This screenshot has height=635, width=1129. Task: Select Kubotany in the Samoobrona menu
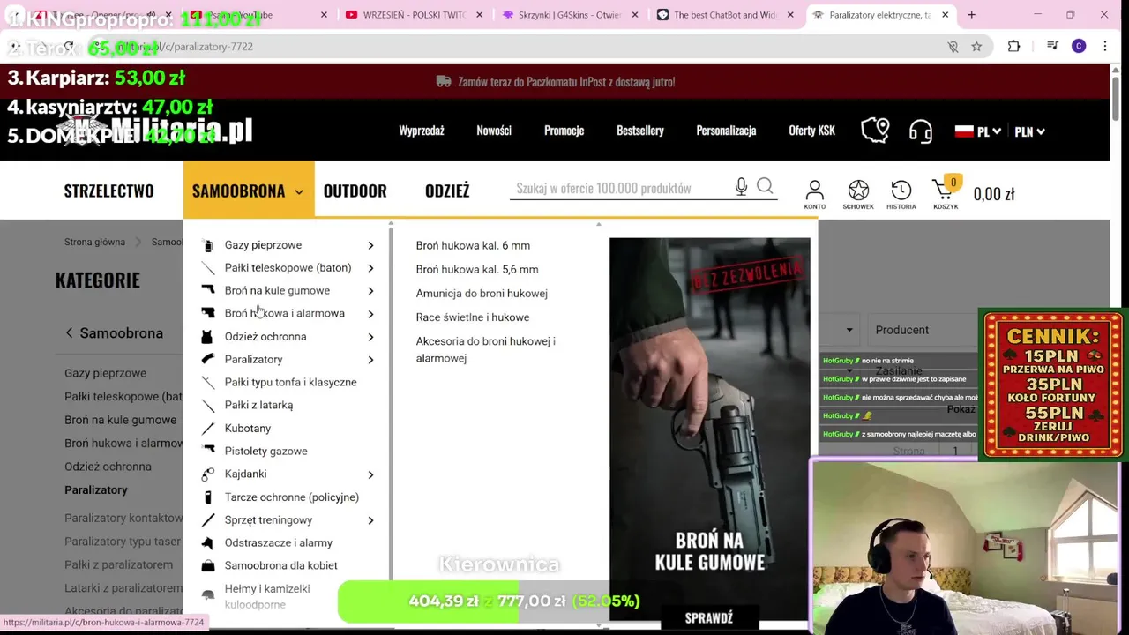click(x=248, y=429)
